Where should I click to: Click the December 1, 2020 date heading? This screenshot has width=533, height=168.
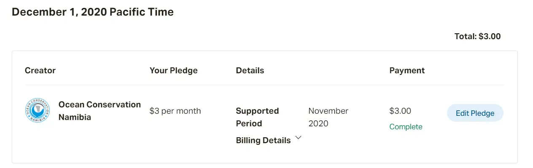[59, 12]
